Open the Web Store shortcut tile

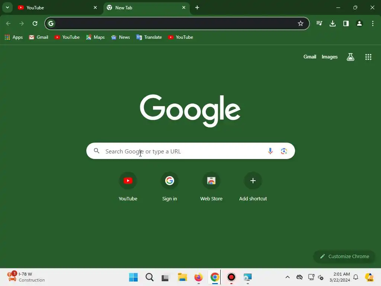pos(211,187)
